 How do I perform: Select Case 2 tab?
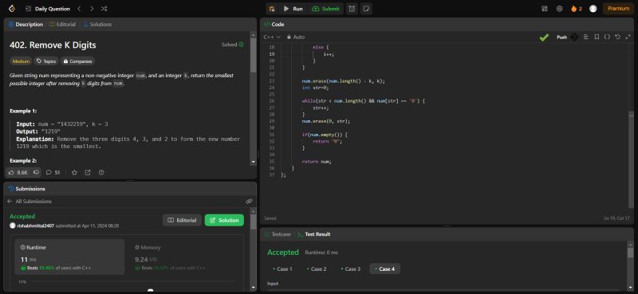(316, 269)
